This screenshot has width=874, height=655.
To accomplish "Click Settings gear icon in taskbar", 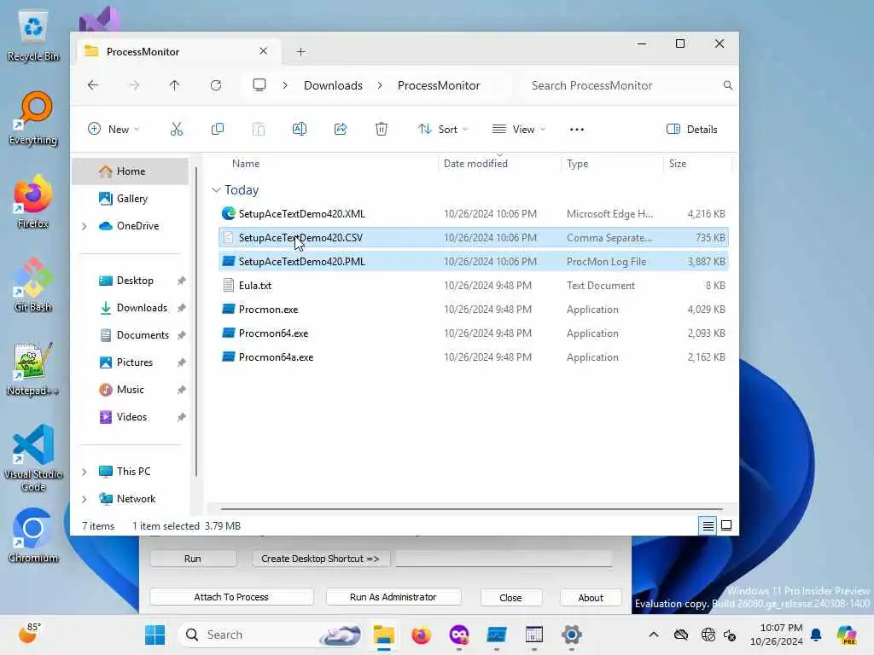I will tap(571, 635).
